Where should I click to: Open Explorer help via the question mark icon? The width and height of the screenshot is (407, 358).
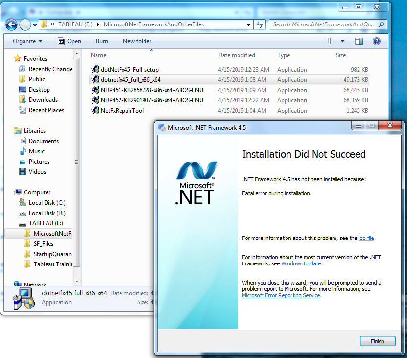pos(376,41)
